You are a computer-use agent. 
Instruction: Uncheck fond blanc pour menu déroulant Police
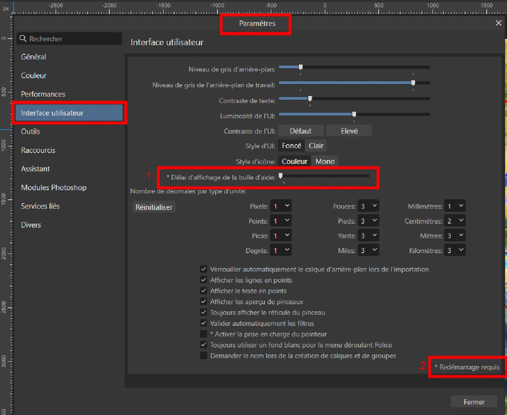(203, 344)
